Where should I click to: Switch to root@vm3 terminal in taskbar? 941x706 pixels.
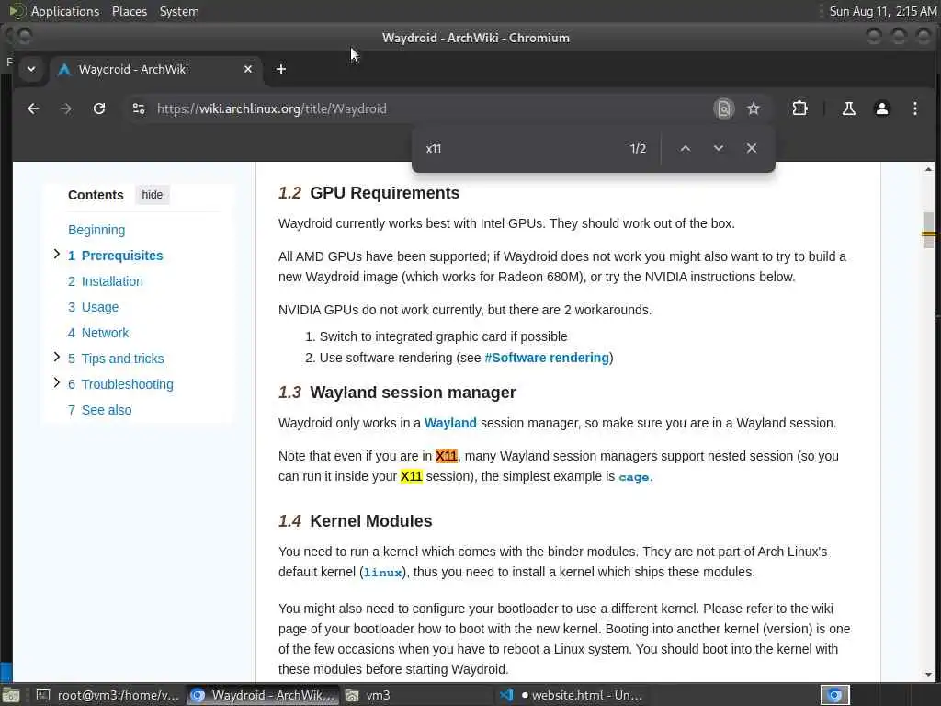(108, 695)
